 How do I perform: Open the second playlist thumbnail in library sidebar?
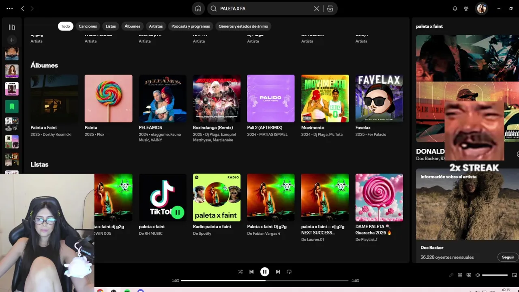pos(12,71)
